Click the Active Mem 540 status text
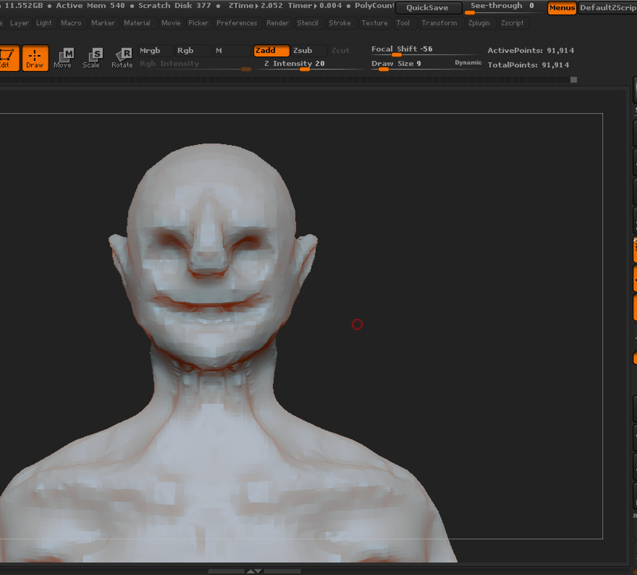The image size is (637, 575). tap(90, 6)
